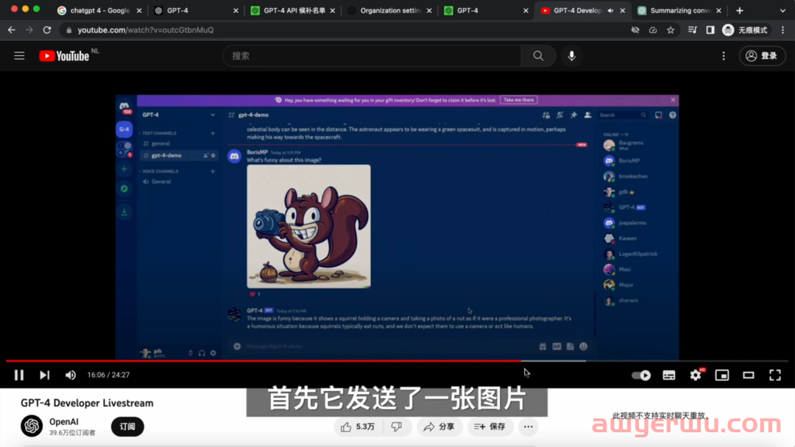Open a new browser tab
Image resolution: width=795 pixels, height=447 pixels.
click(x=740, y=10)
